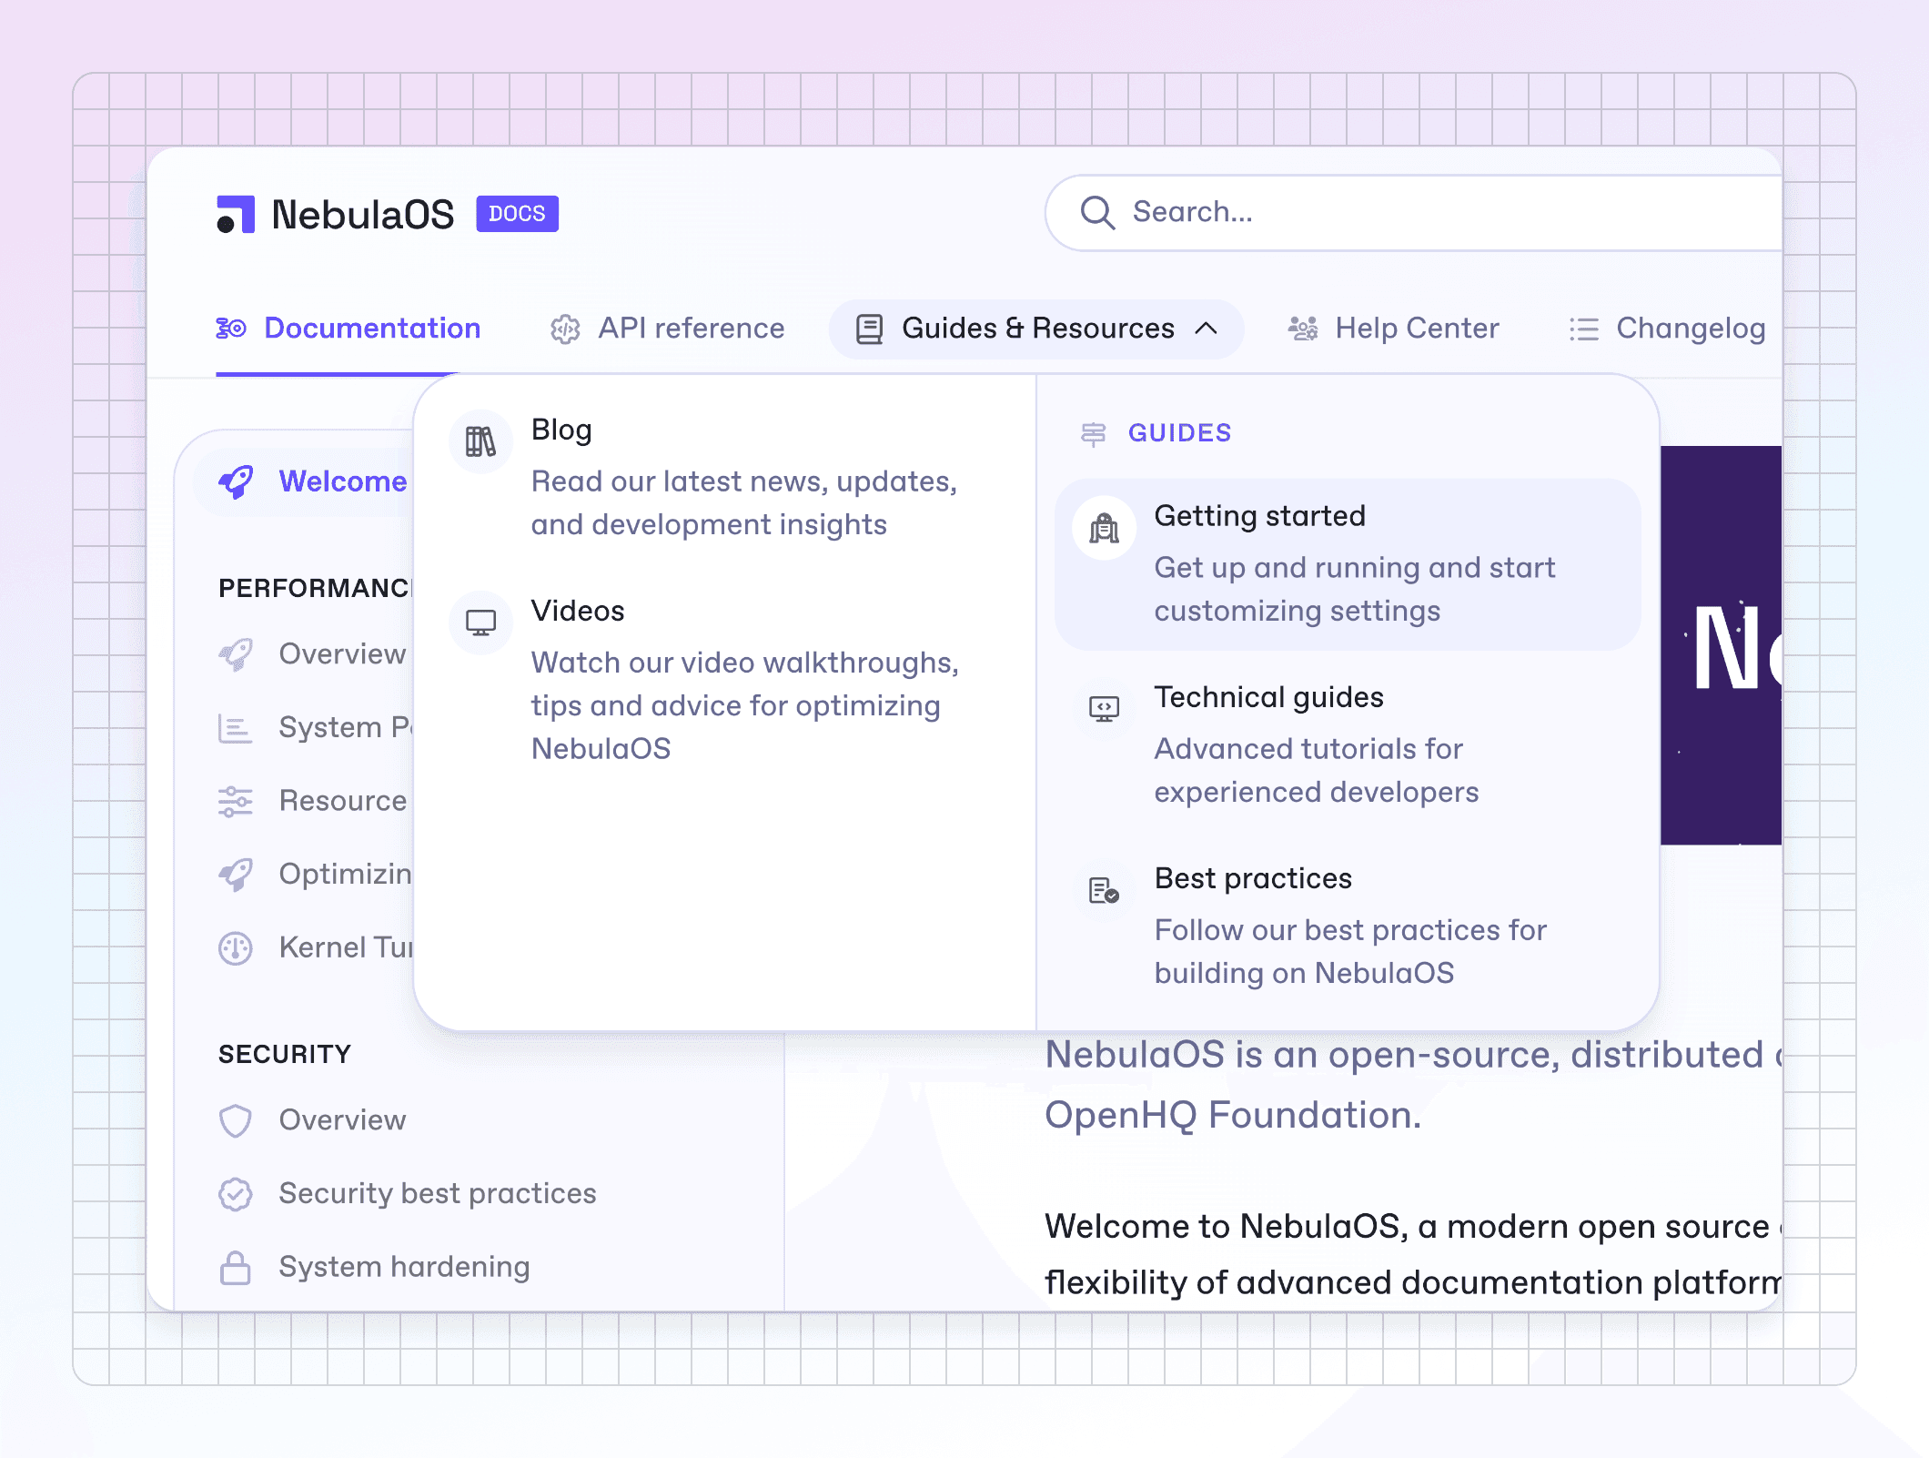The width and height of the screenshot is (1929, 1458).
Task: Click the magnifier icon in search bar
Action: click(x=1097, y=213)
